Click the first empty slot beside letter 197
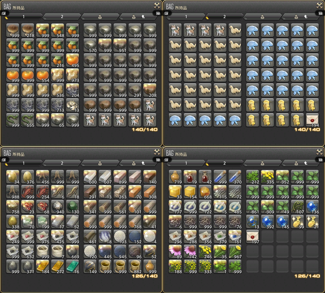 click(267, 236)
